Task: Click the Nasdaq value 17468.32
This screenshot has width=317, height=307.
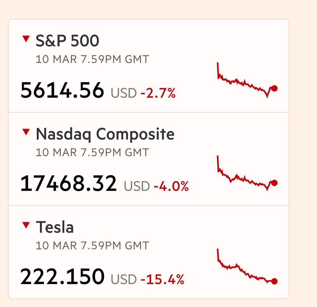Action: [68, 184]
